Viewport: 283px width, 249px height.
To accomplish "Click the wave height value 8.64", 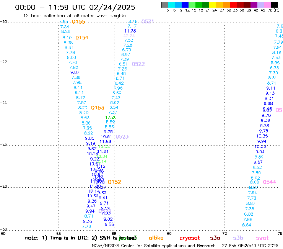I will click(x=247, y=225).
